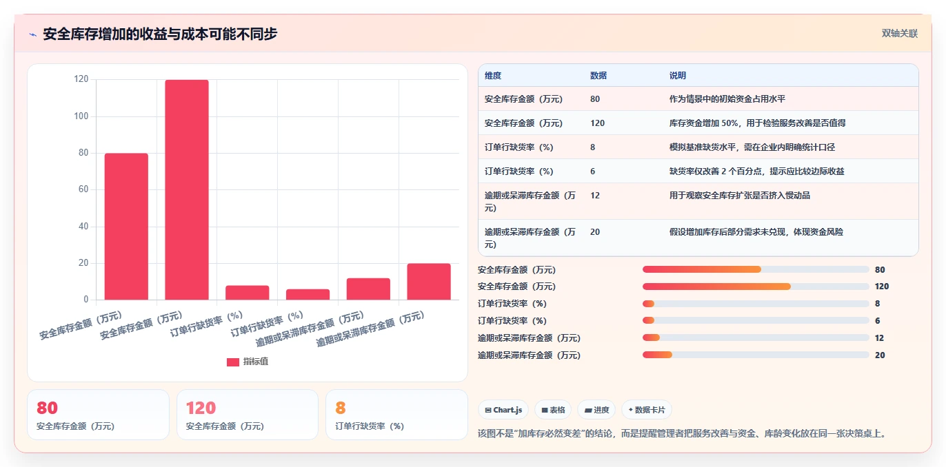The width and height of the screenshot is (946, 467).
Task: Click the tallest chart bar at 120
Action: click(x=187, y=189)
